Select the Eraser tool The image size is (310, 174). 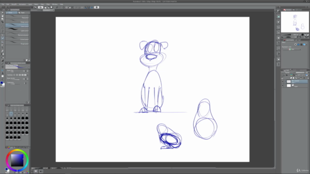(2, 51)
